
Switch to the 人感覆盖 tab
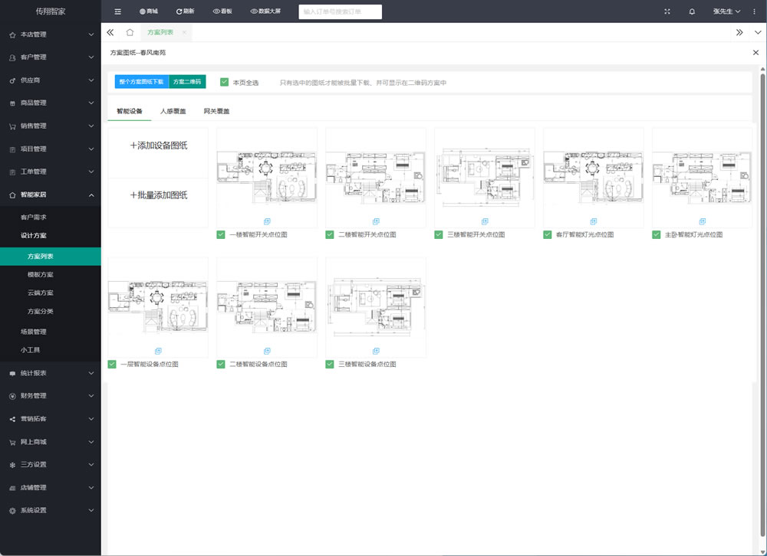[x=173, y=111]
